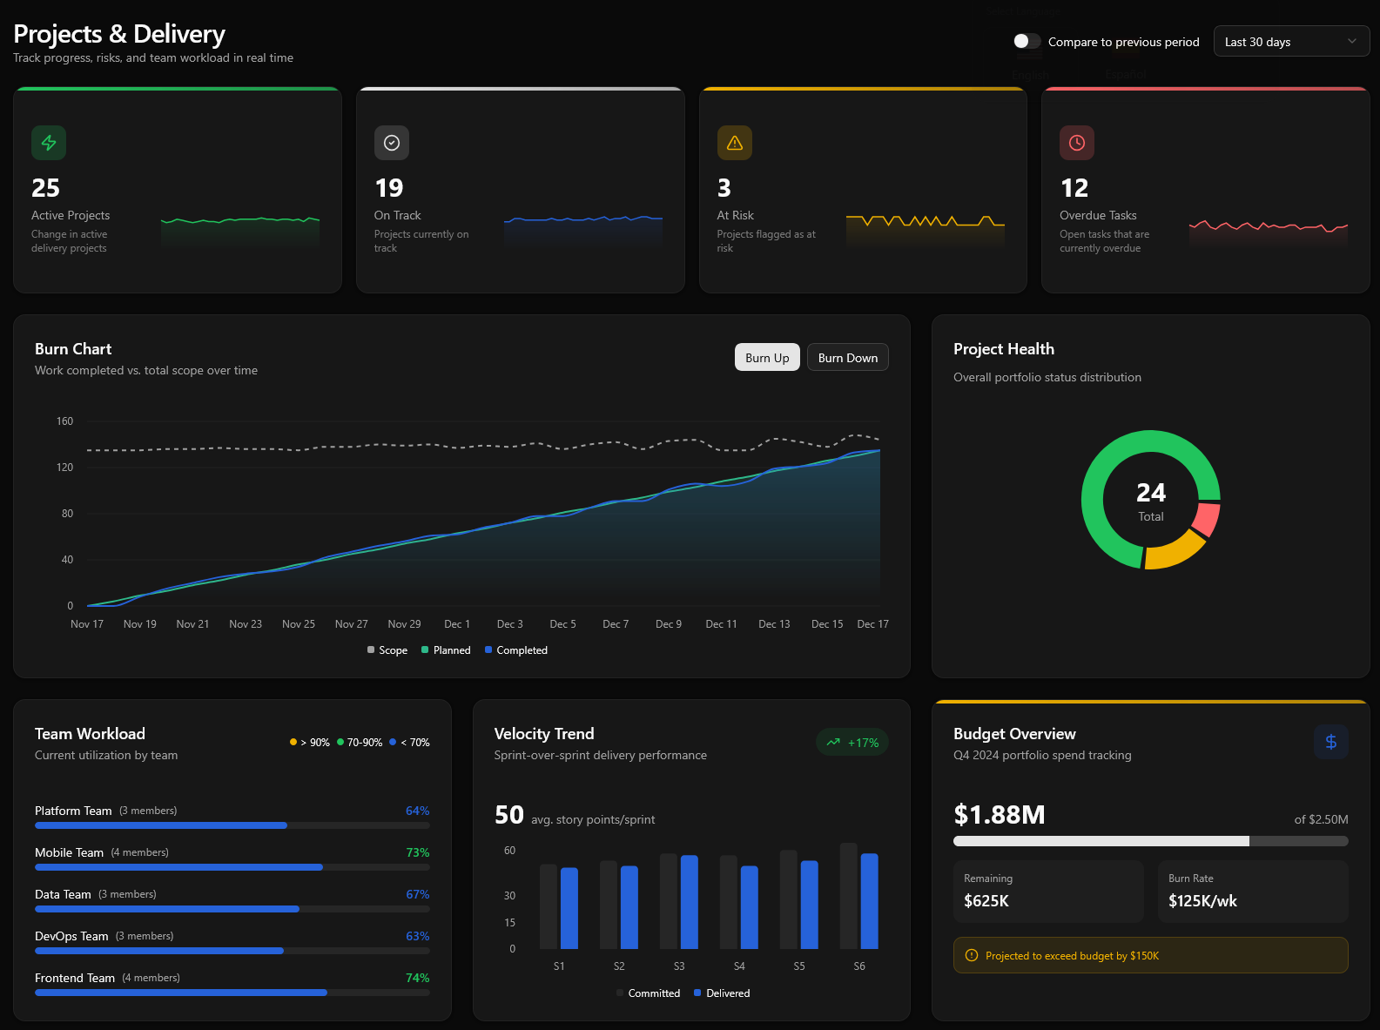Click the warning triangle At Risk icon

[x=735, y=143]
